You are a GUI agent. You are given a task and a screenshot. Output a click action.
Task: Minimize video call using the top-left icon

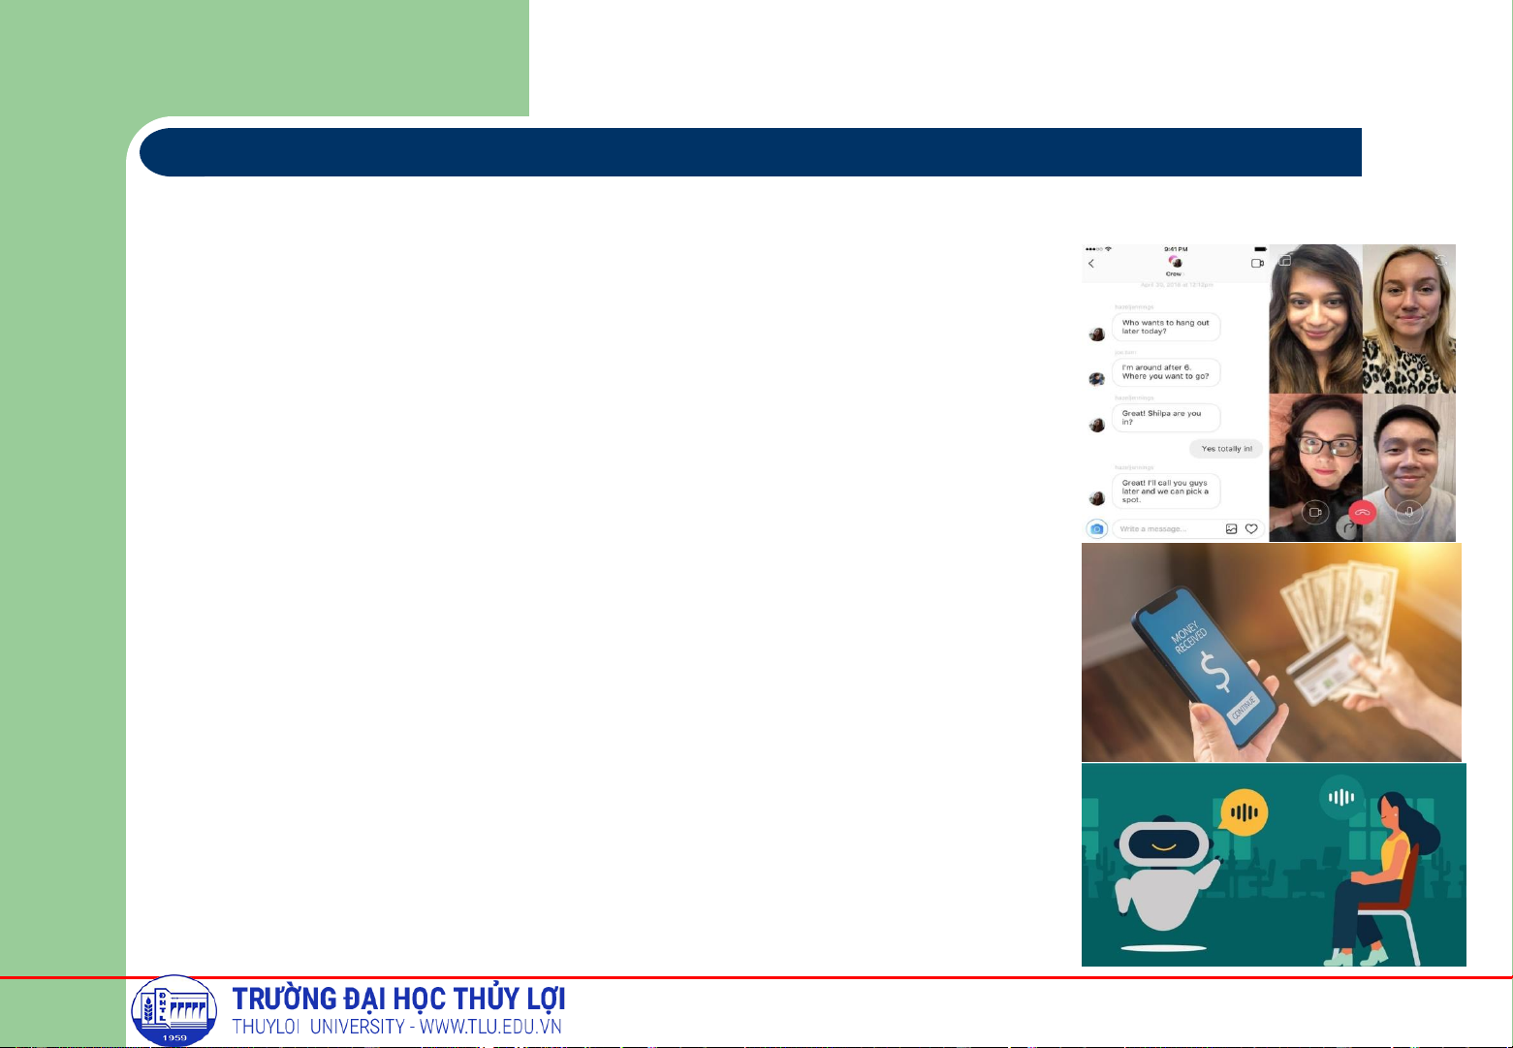(1285, 260)
